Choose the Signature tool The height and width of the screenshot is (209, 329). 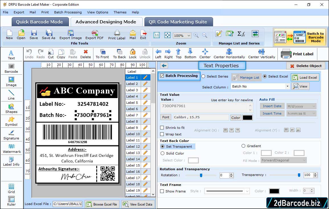point(11,135)
